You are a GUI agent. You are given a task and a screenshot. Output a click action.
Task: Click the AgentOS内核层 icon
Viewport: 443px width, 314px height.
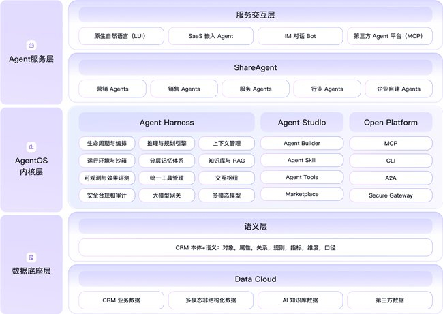click(31, 147)
